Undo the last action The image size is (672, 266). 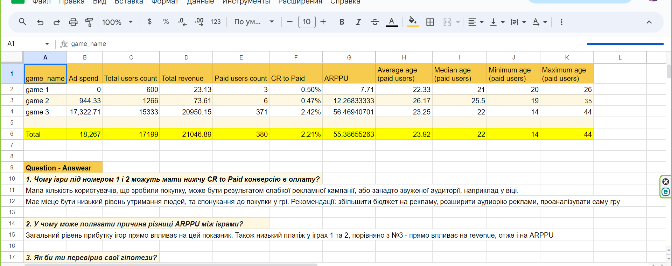pos(40,22)
